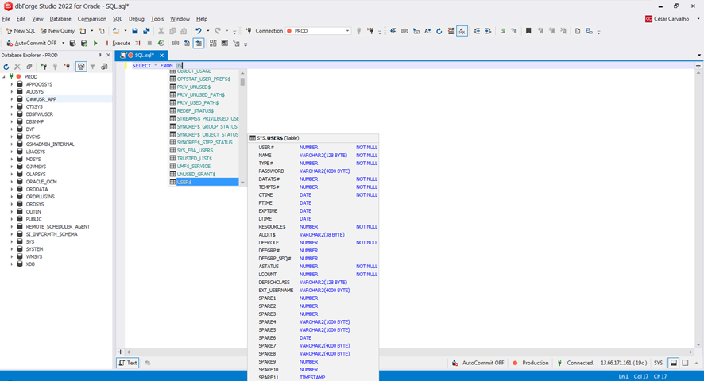The height and width of the screenshot is (381, 704).
Task: Select the SQL.sql document tab
Action: (x=143, y=56)
